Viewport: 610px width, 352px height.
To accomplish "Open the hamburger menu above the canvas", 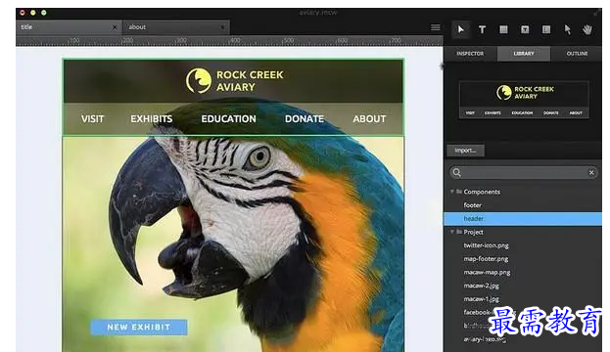I will point(436,27).
